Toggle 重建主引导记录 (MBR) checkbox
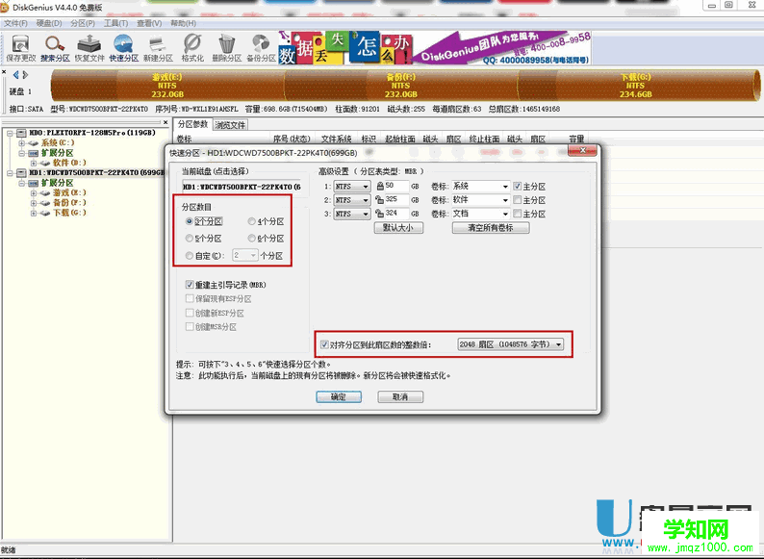The image size is (764, 559). coord(190,284)
